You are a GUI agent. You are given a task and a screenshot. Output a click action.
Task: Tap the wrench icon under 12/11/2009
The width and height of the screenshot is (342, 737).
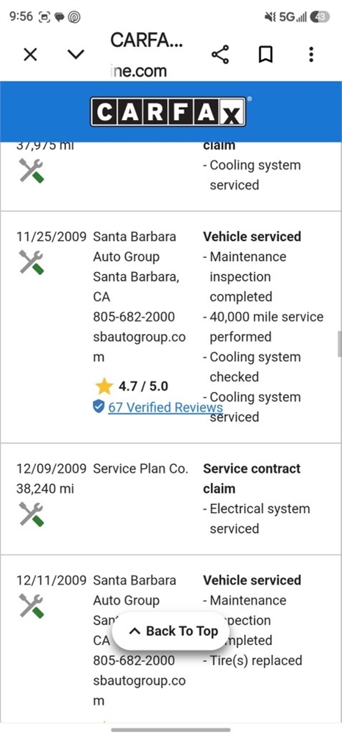32,606
